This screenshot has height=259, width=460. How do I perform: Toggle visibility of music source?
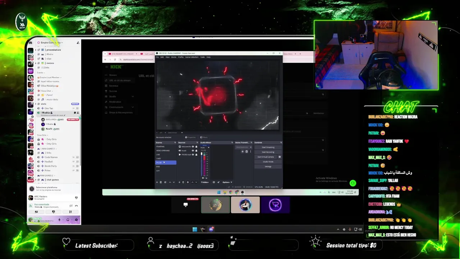click(193, 150)
